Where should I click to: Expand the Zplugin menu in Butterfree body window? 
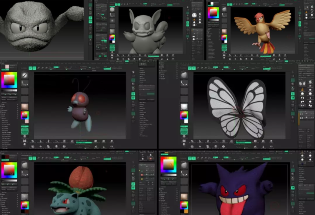(4, 118)
